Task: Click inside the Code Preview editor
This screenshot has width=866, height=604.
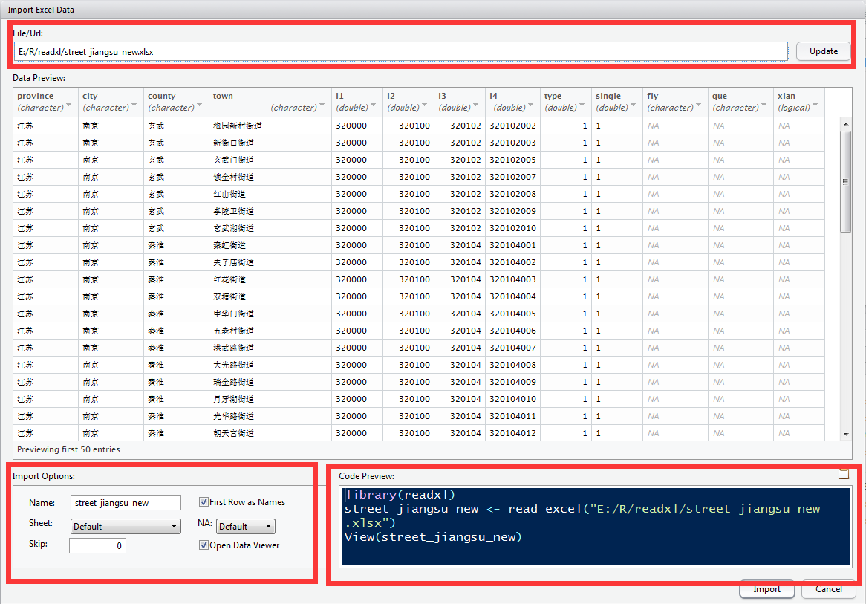Action: click(596, 526)
